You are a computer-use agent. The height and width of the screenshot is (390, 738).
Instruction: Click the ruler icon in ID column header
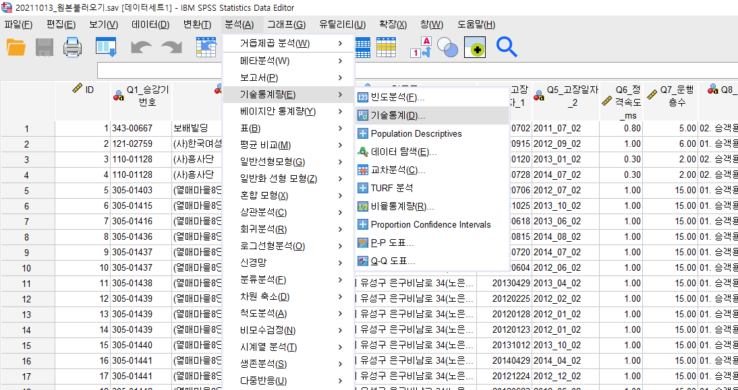click(78, 89)
